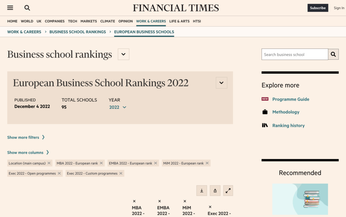
Task: Open the Ranking history link
Action: (289, 125)
